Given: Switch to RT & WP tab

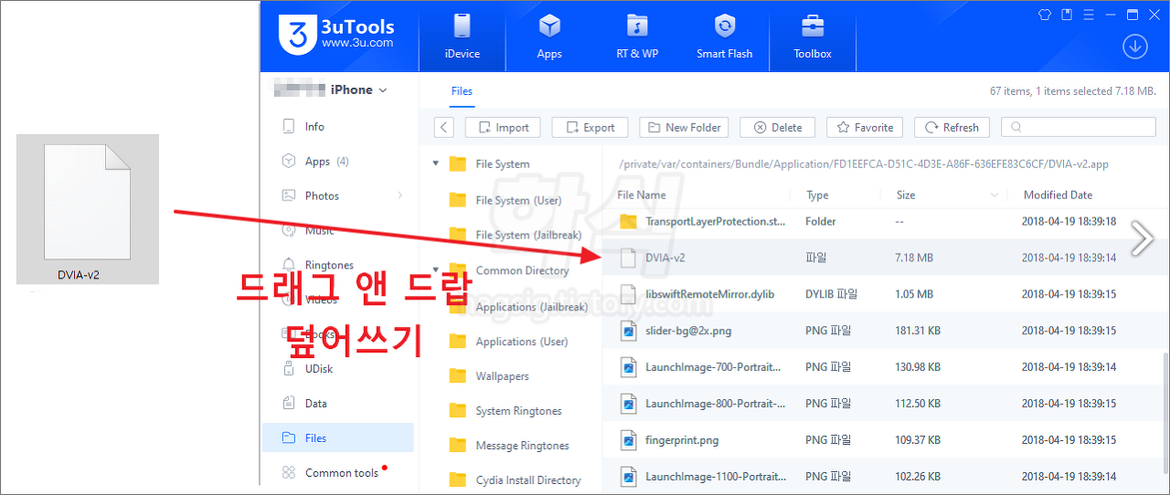Looking at the screenshot, I should click(x=637, y=37).
